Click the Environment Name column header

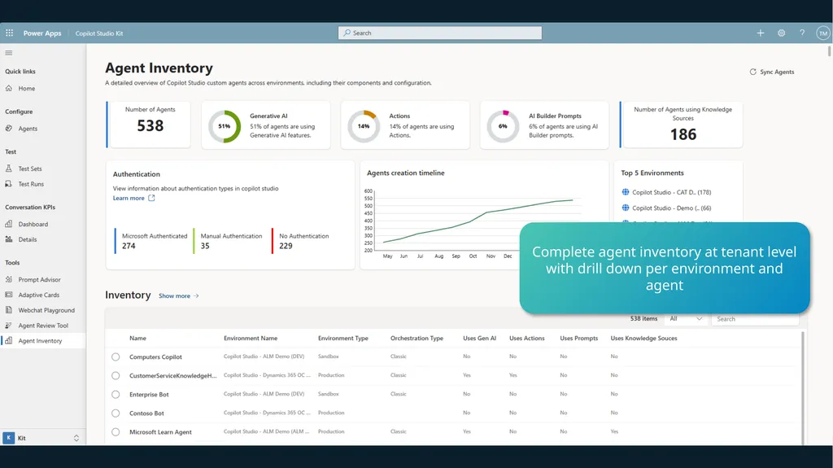click(x=251, y=339)
